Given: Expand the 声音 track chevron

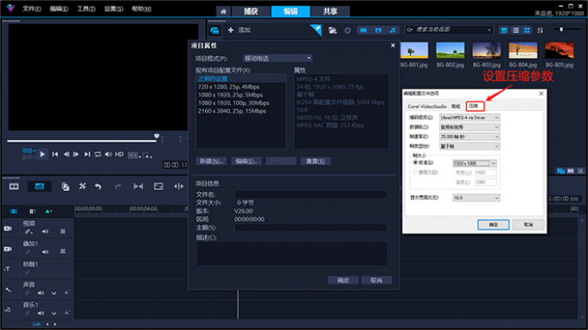Looking at the screenshot, I should click(x=54, y=293).
